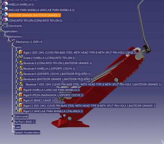Expand the VARILLA component node
This screenshot has height=144, width=164.
[x=1, y=4]
